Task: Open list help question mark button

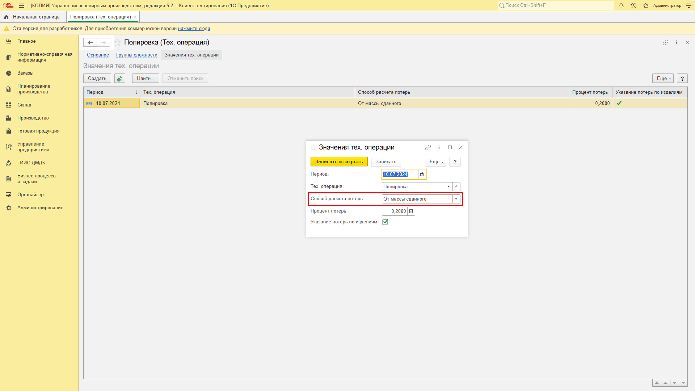Action: [x=682, y=78]
